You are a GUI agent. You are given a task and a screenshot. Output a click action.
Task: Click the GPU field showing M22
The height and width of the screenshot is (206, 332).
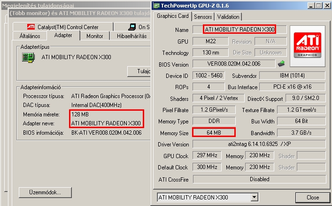(x=210, y=41)
